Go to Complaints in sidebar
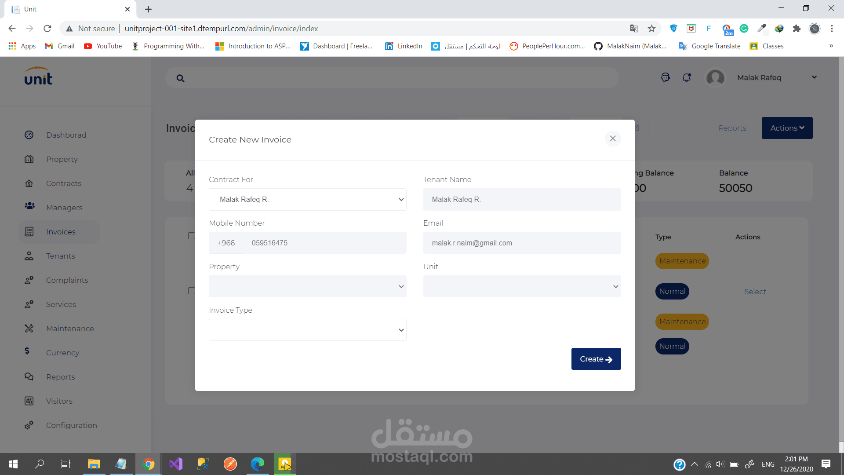 tap(67, 280)
